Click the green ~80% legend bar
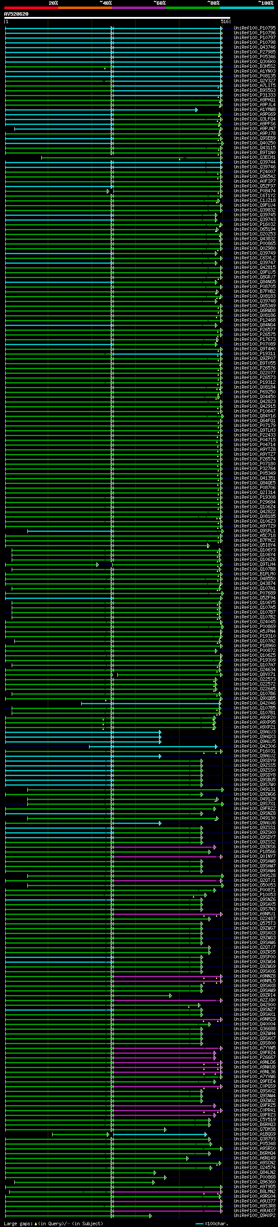Viewport: 278px width, 1227px height. (x=193, y=8)
